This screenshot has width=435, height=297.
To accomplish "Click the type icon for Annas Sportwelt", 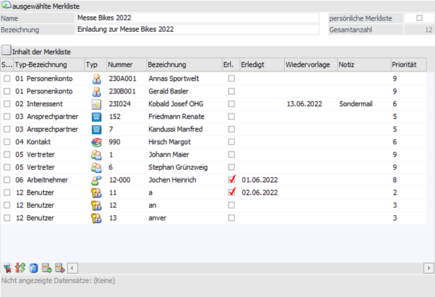I will (96, 78).
